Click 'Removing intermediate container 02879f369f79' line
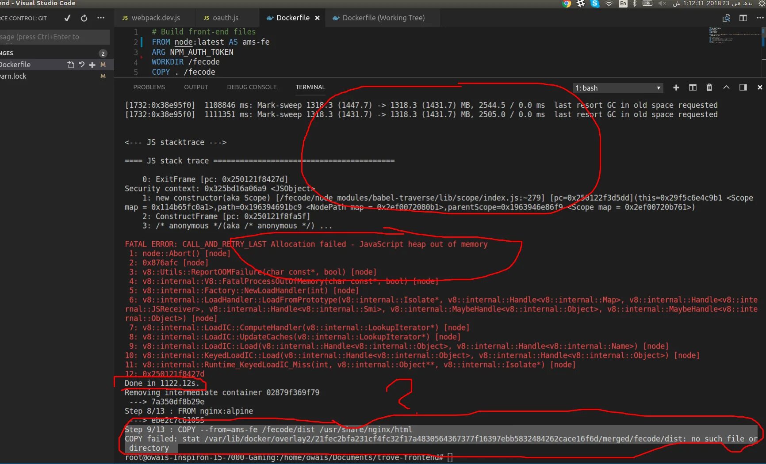The image size is (766, 464). 222,392
